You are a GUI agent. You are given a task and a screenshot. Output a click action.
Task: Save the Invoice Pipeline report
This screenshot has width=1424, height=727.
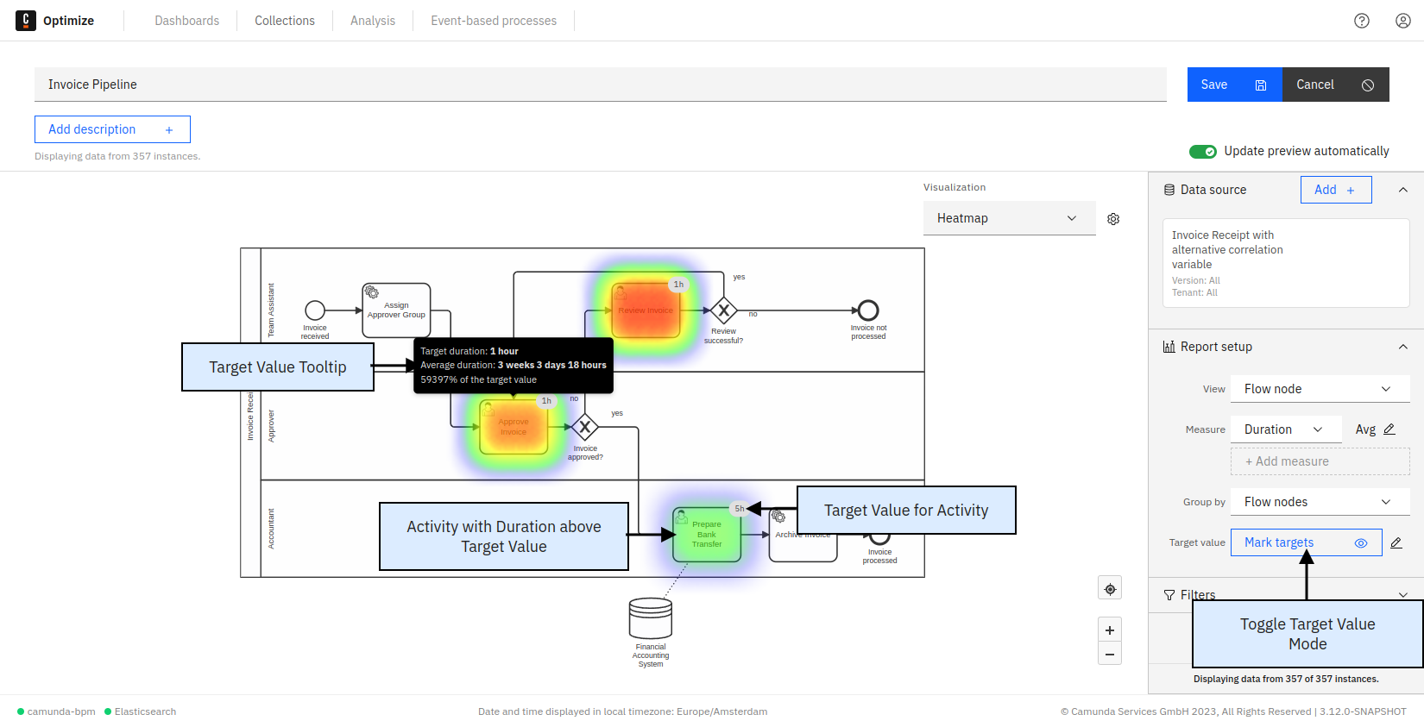tap(1234, 85)
